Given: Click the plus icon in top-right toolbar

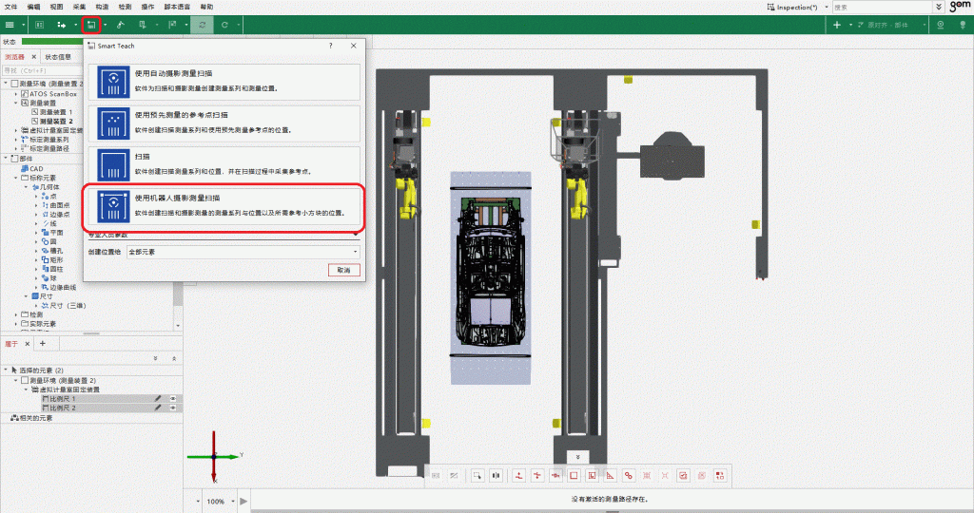Looking at the screenshot, I should [837, 25].
